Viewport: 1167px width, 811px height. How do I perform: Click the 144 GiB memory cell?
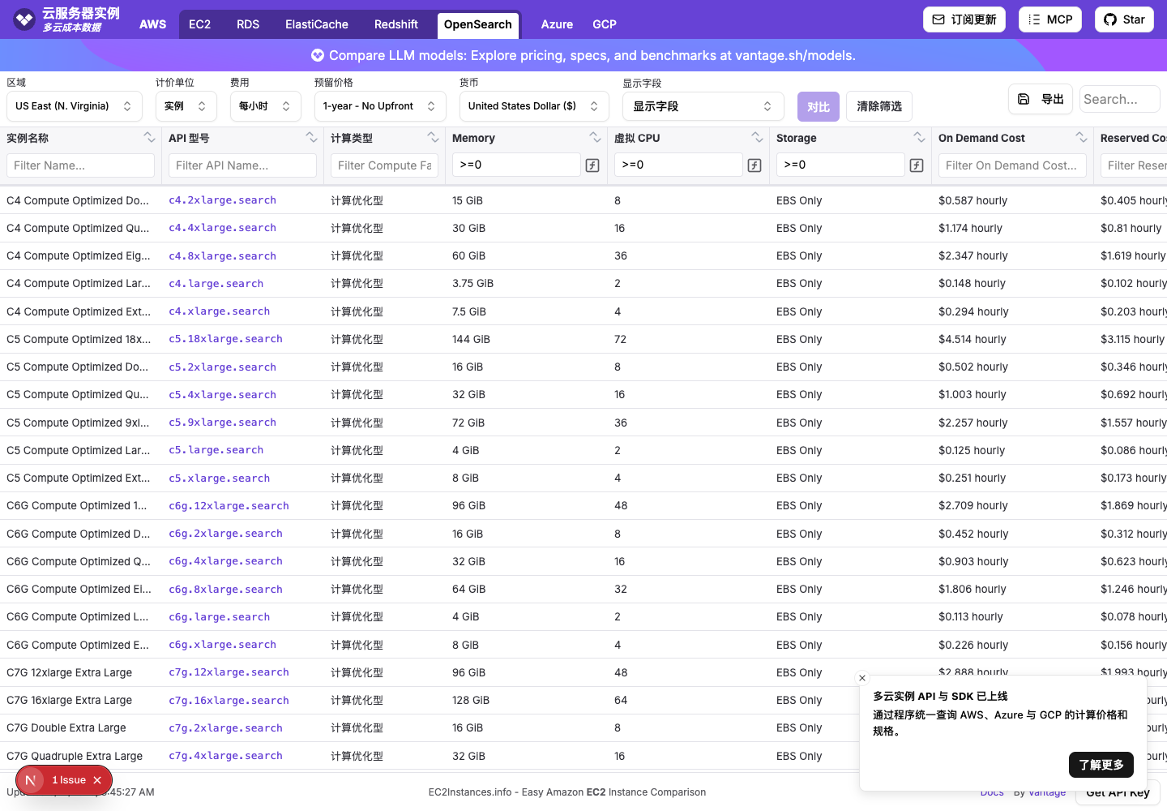click(471, 339)
